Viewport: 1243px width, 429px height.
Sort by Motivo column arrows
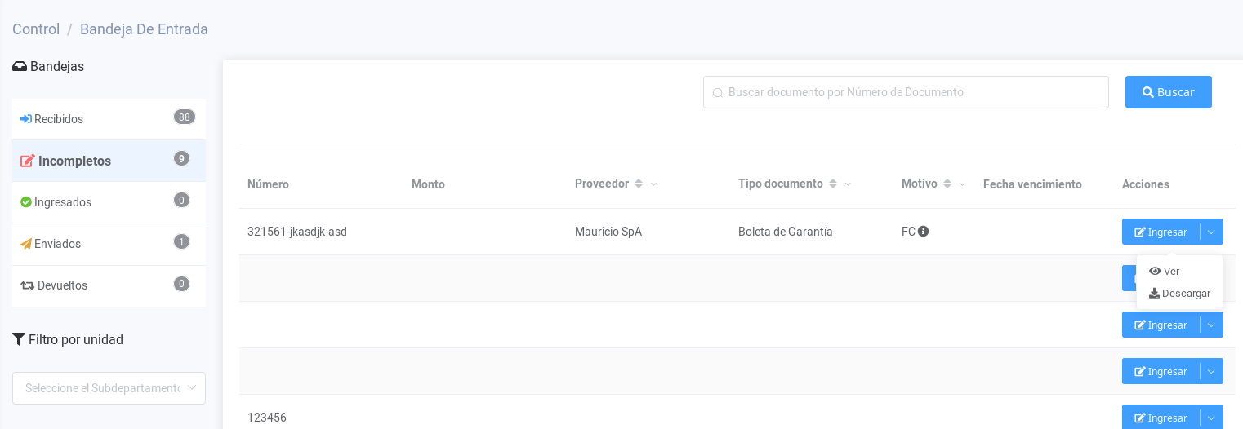947,184
